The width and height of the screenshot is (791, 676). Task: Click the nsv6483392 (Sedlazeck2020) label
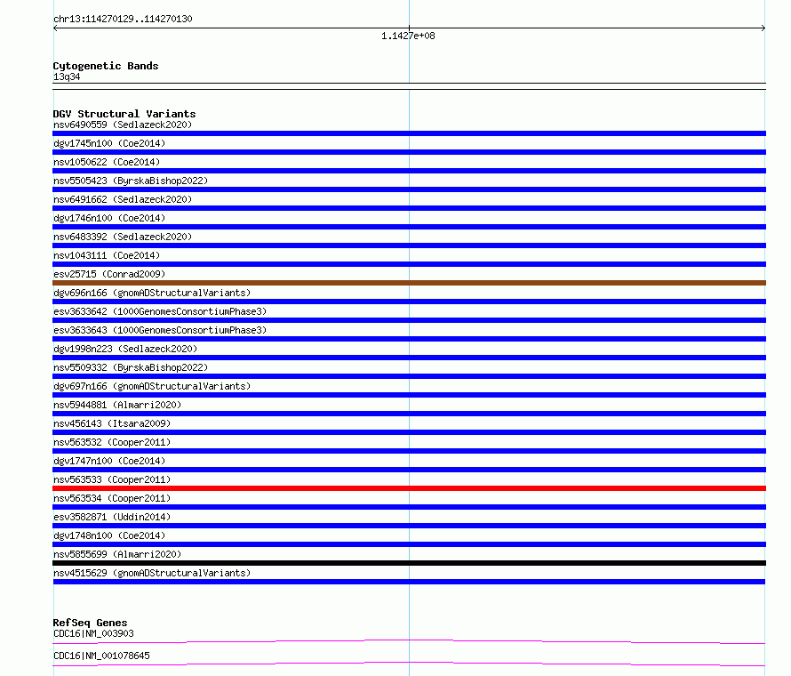[123, 237]
